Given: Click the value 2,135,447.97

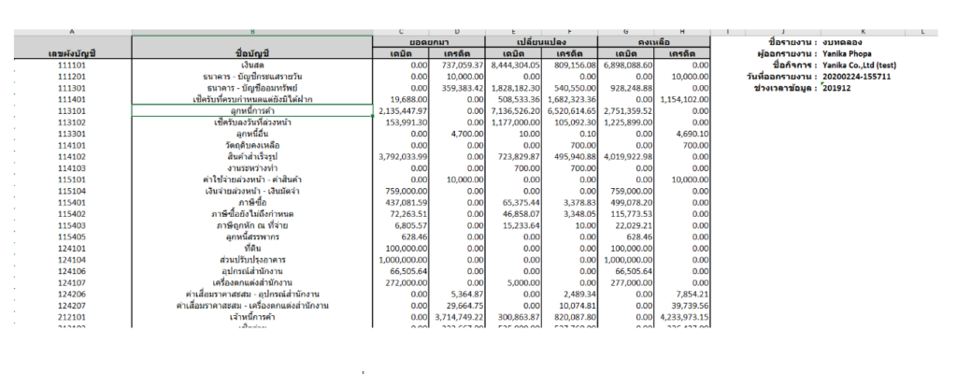Looking at the screenshot, I should (x=402, y=110).
